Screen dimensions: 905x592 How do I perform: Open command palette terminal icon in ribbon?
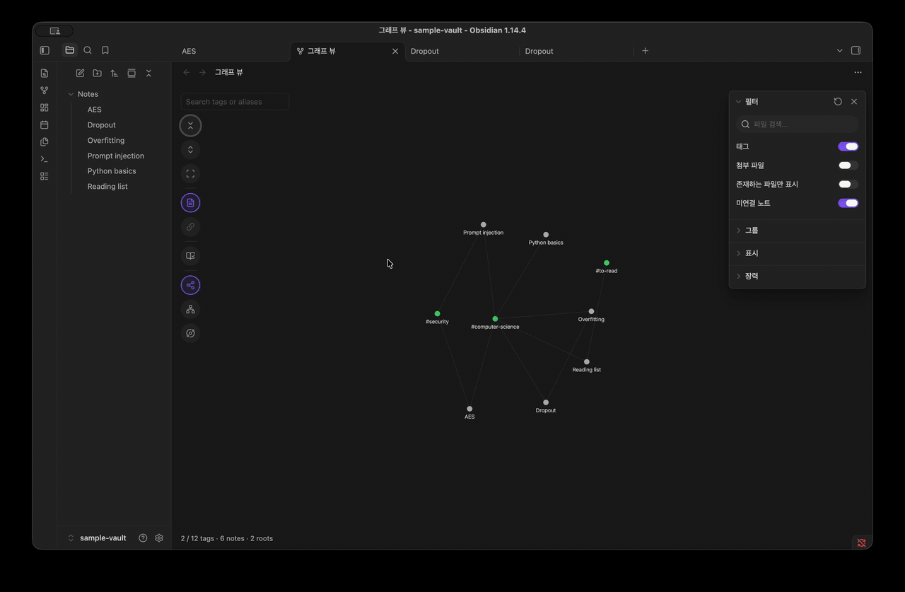click(45, 158)
